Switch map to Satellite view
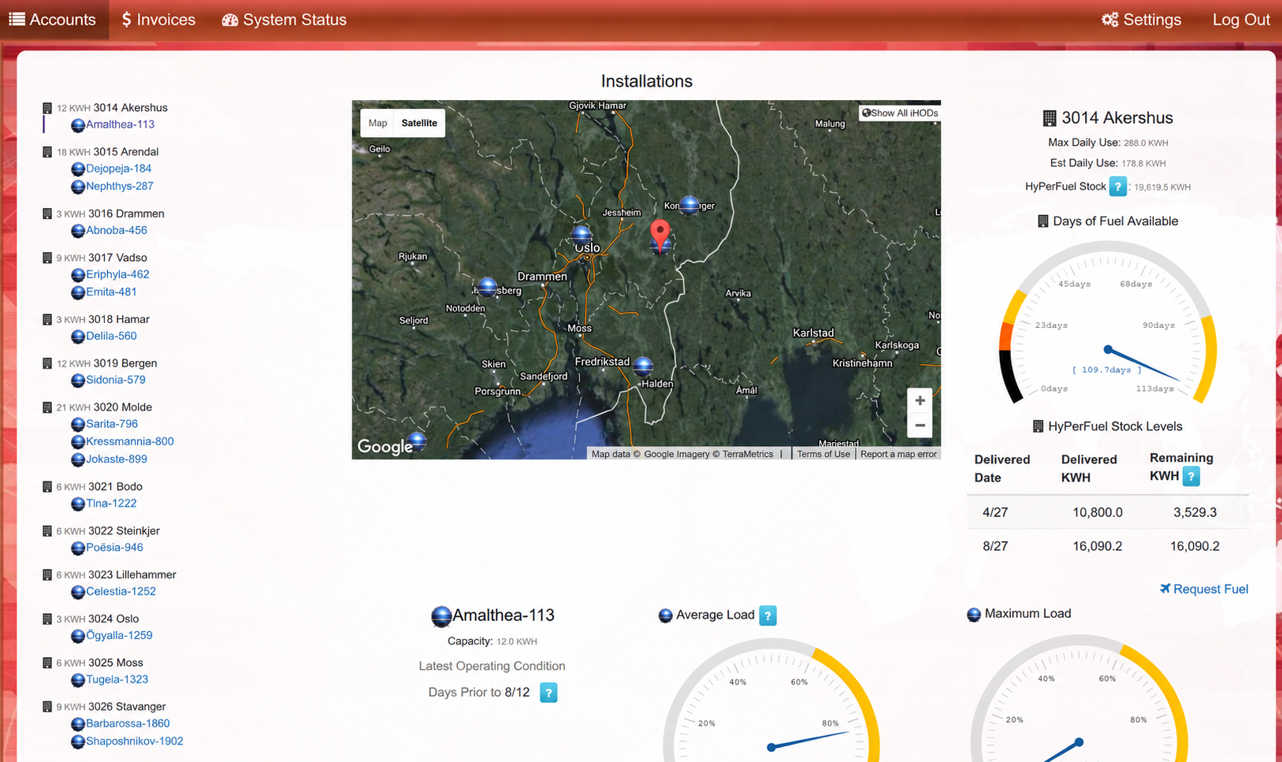This screenshot has width=1282, height=762. pyautogui.click(x=419, y=123)
